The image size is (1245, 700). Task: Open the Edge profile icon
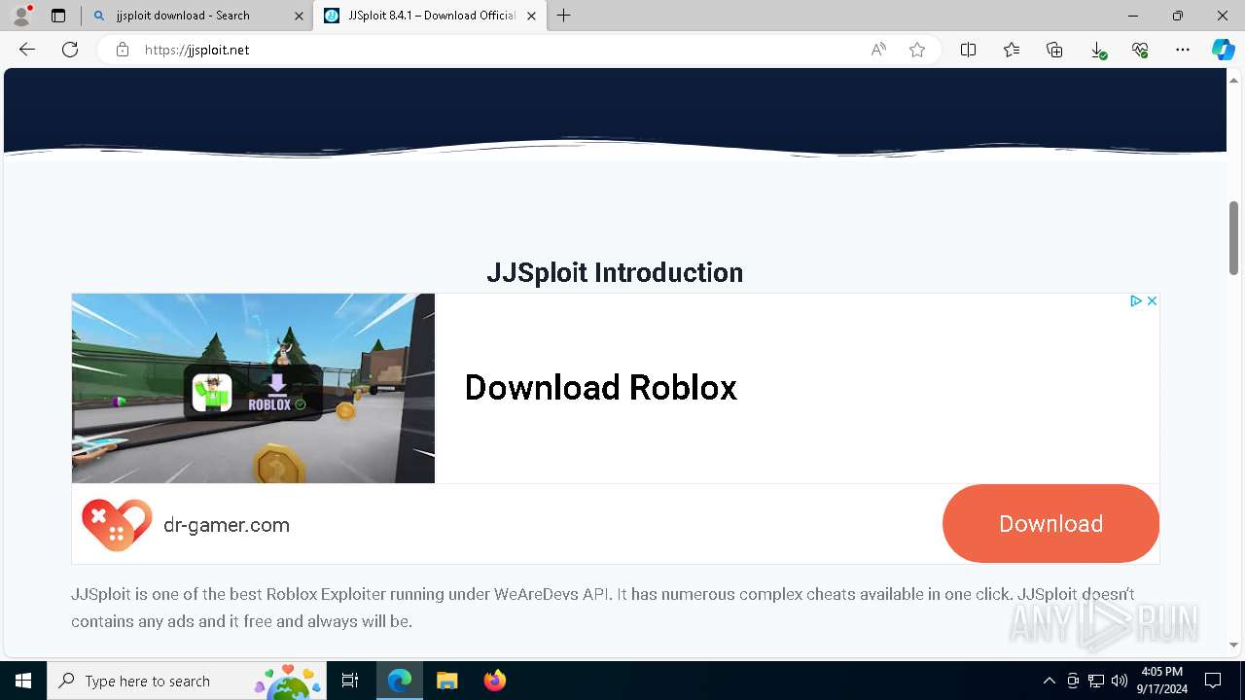(21, 16)
